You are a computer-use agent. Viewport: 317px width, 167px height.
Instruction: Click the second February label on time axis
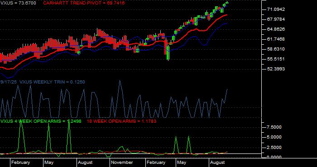(156, 162)
